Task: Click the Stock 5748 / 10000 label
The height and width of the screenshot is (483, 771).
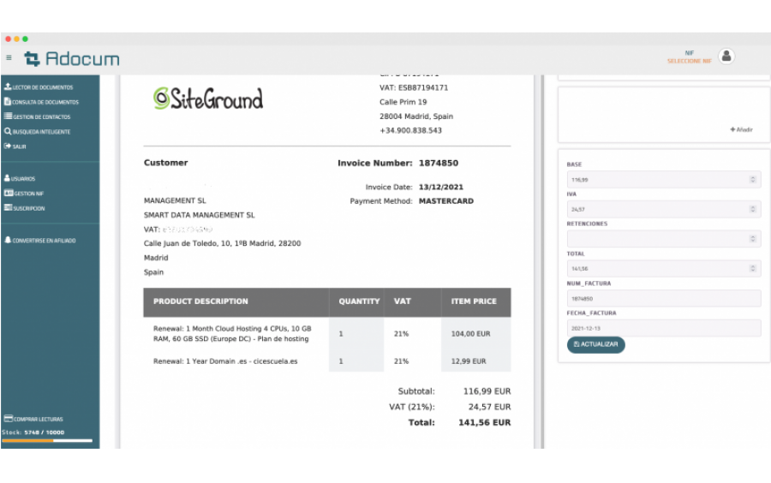Action: pyautogui.click(x=33, y=432)
